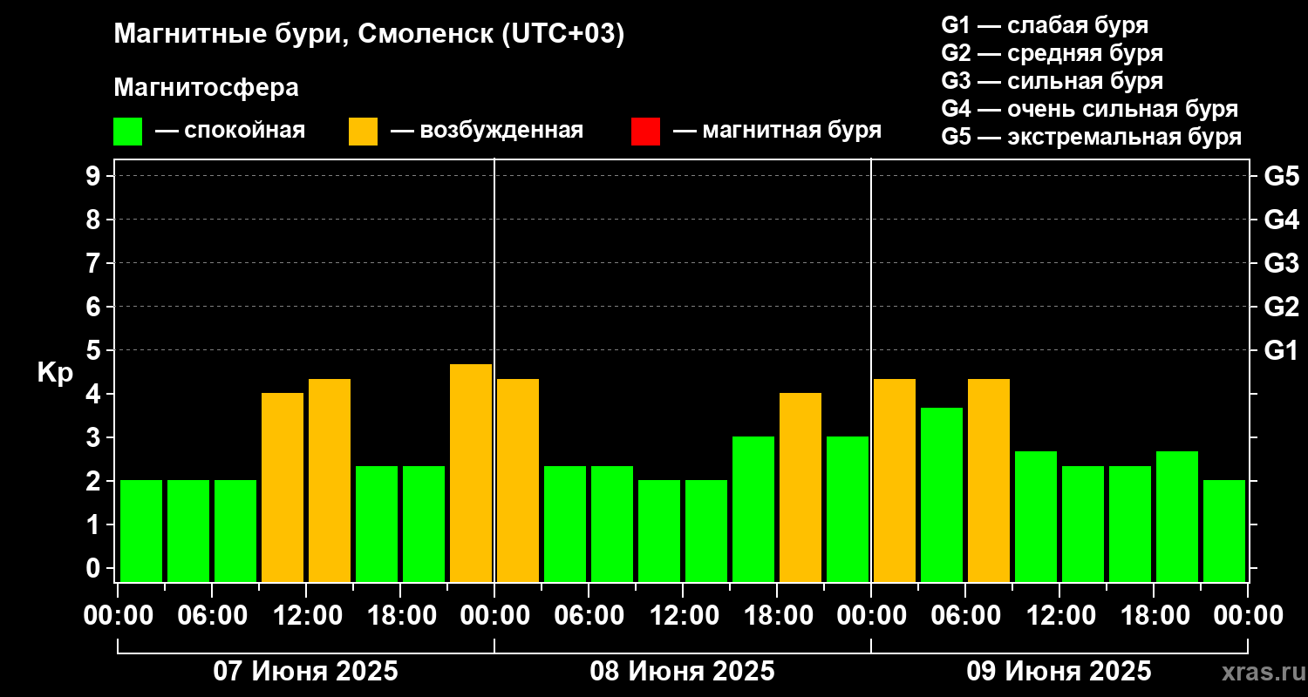Click the '7' value on Kp axis

coord(94,263)
